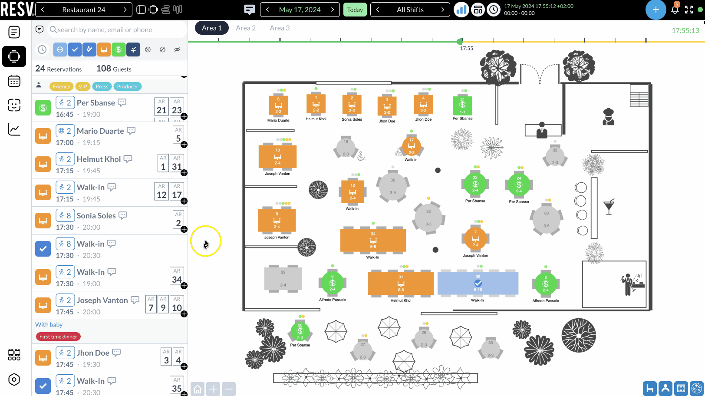
Task: Toggle the hidden reservations eye filter
Action: click(x=177, y=49)
